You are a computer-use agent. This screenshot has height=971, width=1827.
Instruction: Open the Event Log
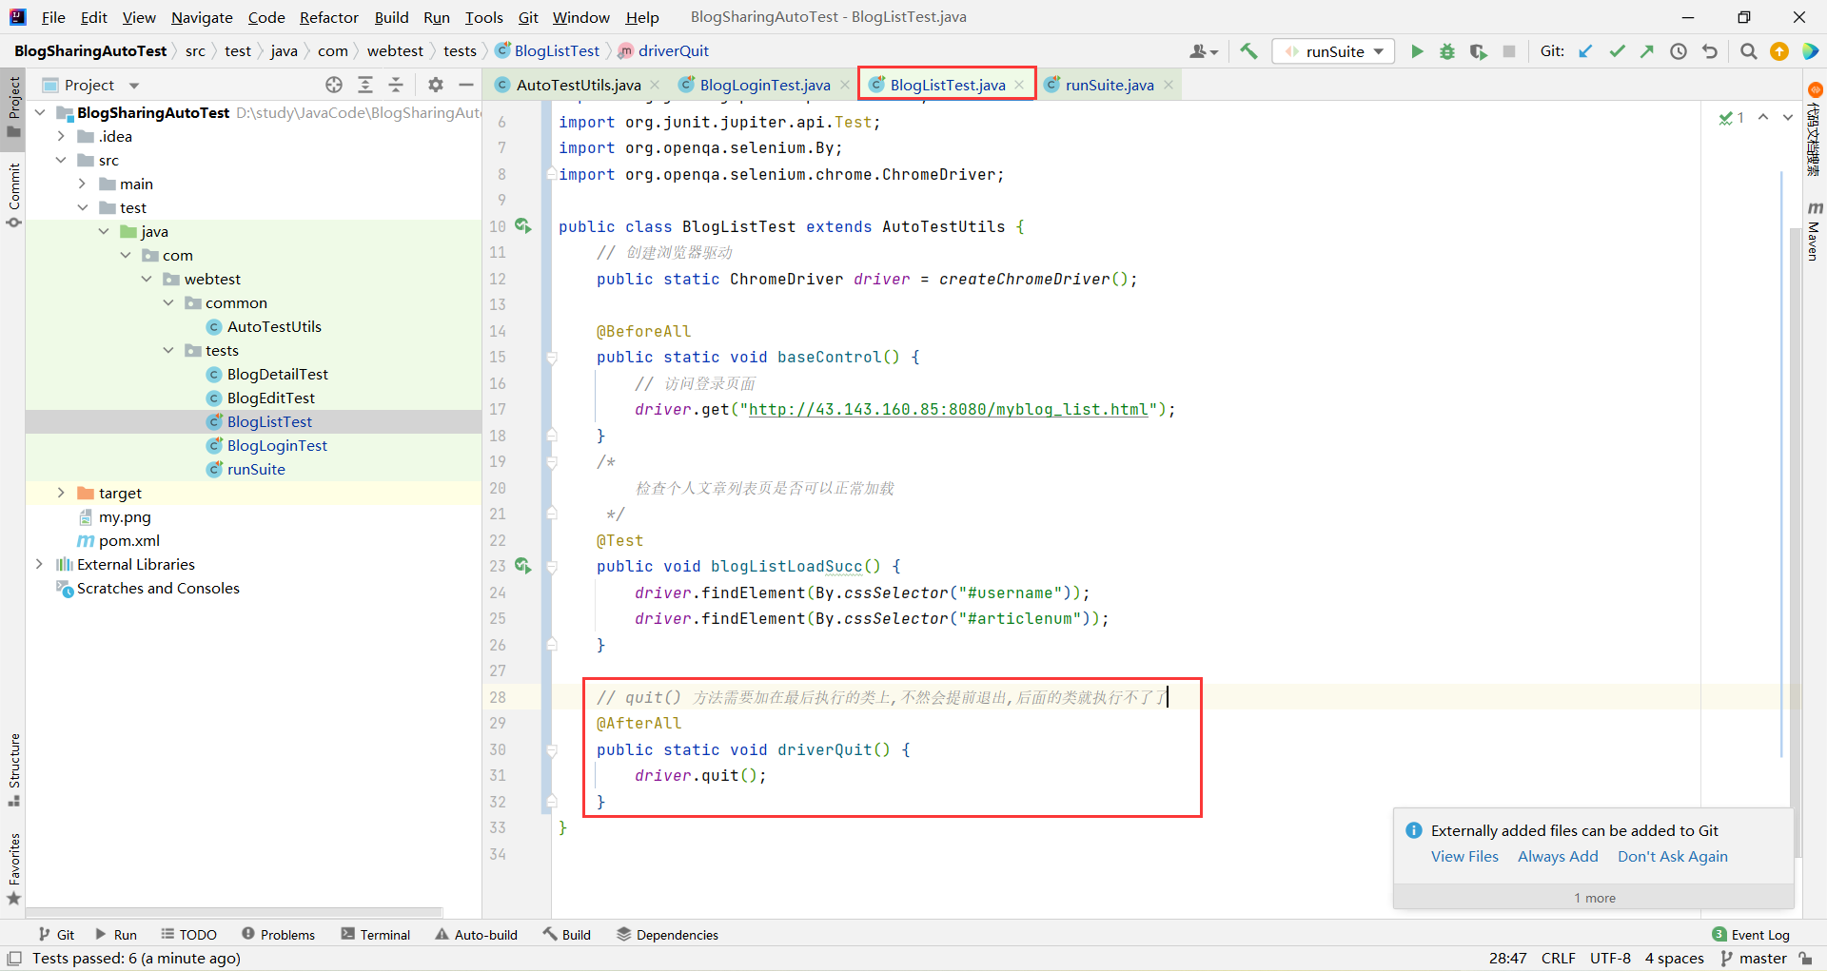pyautogui.click(x=1751, y=935)
